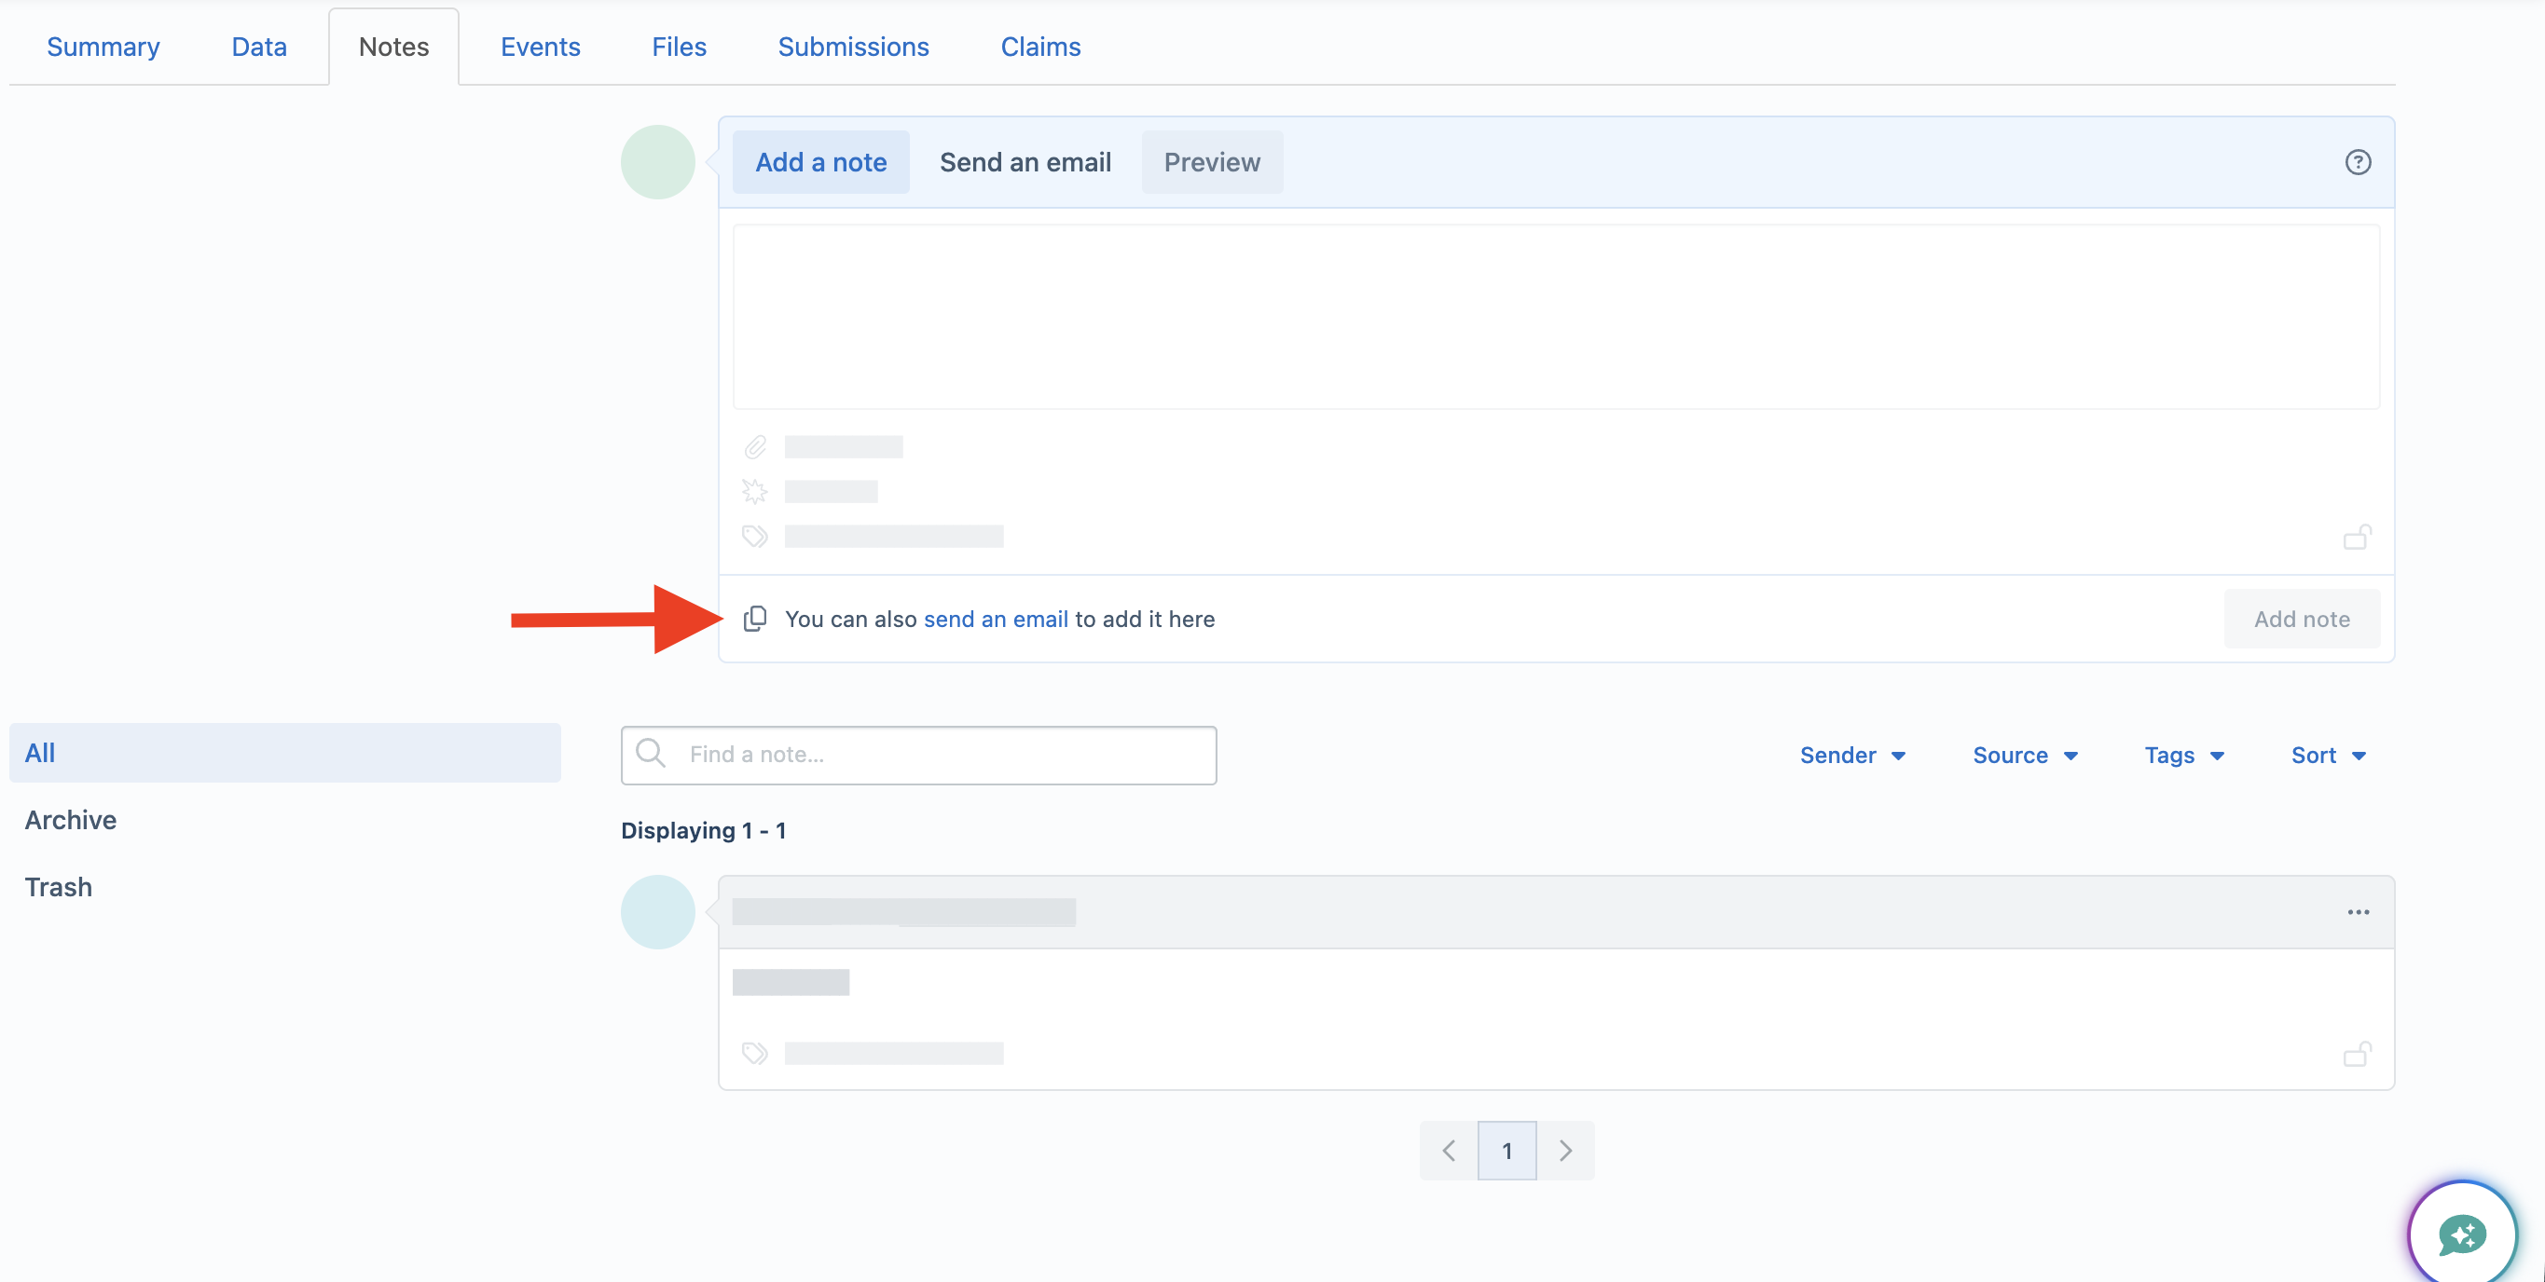Select the 'Add a note' editor tab
This screenshot has height=1282, width=2545.
pos(821,162)
